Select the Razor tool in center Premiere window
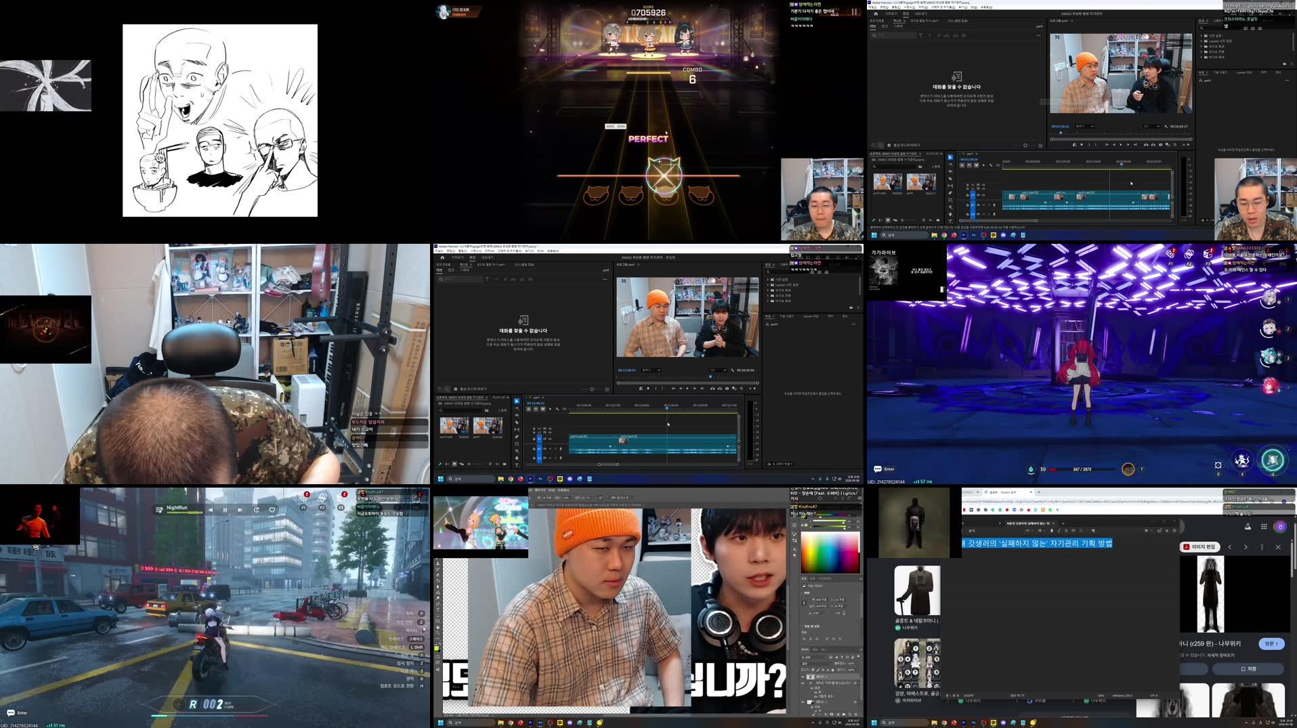The image size is (1297, 728). pyautogui.click(x=517, y=423)
